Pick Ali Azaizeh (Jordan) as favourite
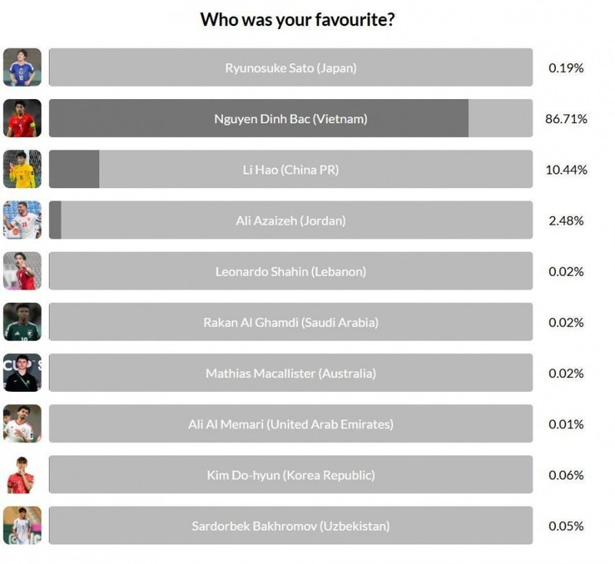The height and width of the screenshot is (564, 615). [291, 221]
